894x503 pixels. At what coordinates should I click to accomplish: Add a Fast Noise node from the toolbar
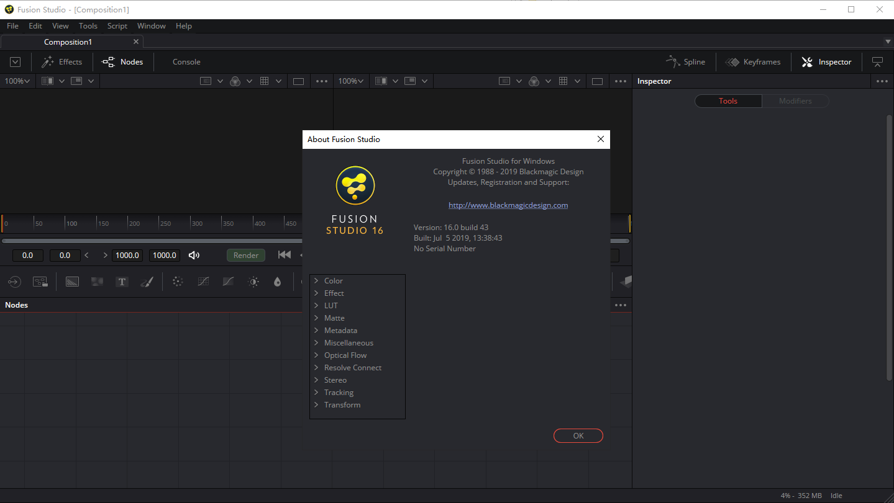point(97,282)
